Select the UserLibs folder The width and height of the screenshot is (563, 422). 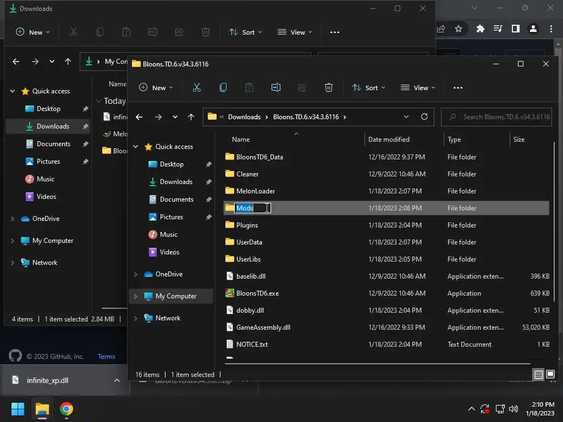(387, 259)
